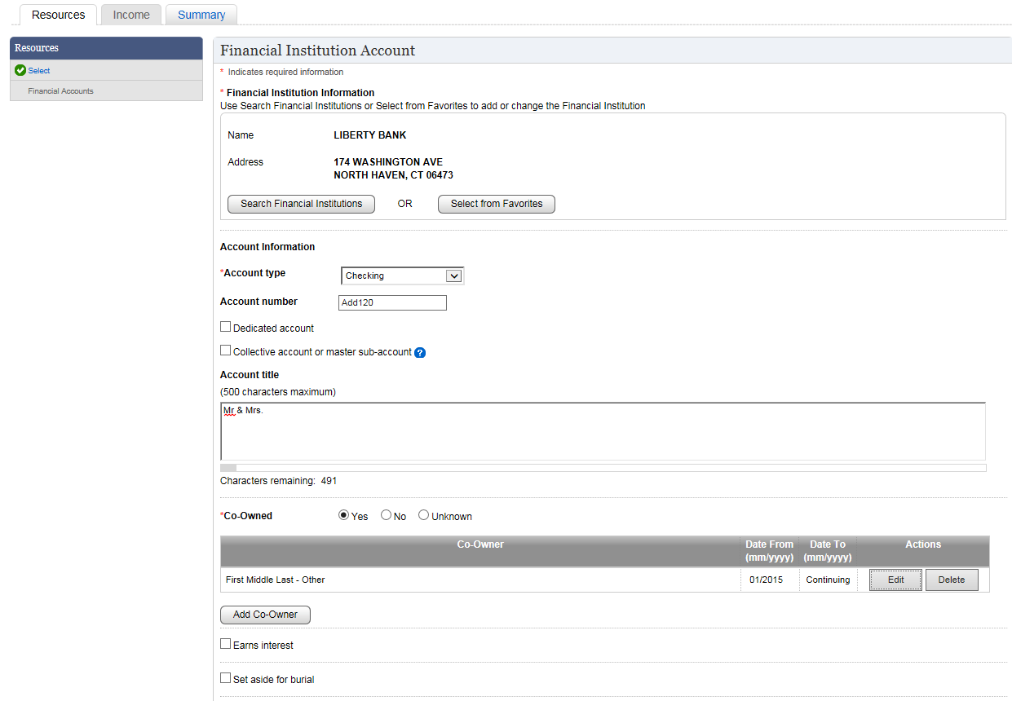Click Select from Favorites button
The width and height of the screenshot is (1012, 701).
pyautogui.click(x=497, y=204)
